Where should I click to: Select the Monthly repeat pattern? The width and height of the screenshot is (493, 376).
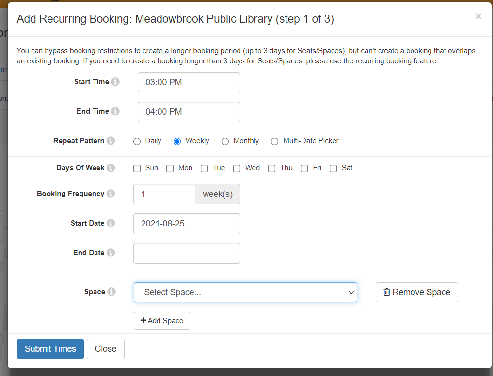click(225, 142)
